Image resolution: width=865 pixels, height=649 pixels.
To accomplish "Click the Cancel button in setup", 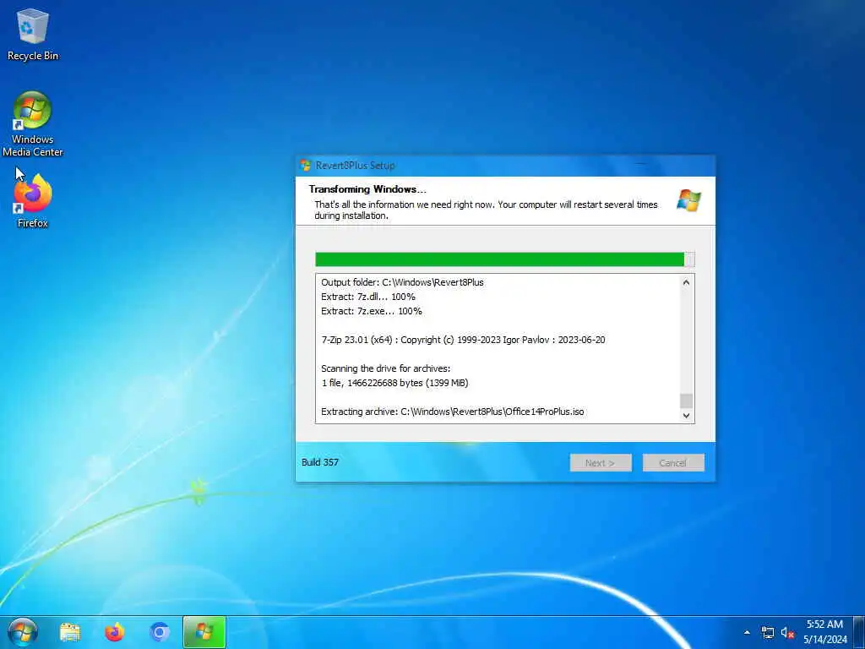I will point(673,463).
